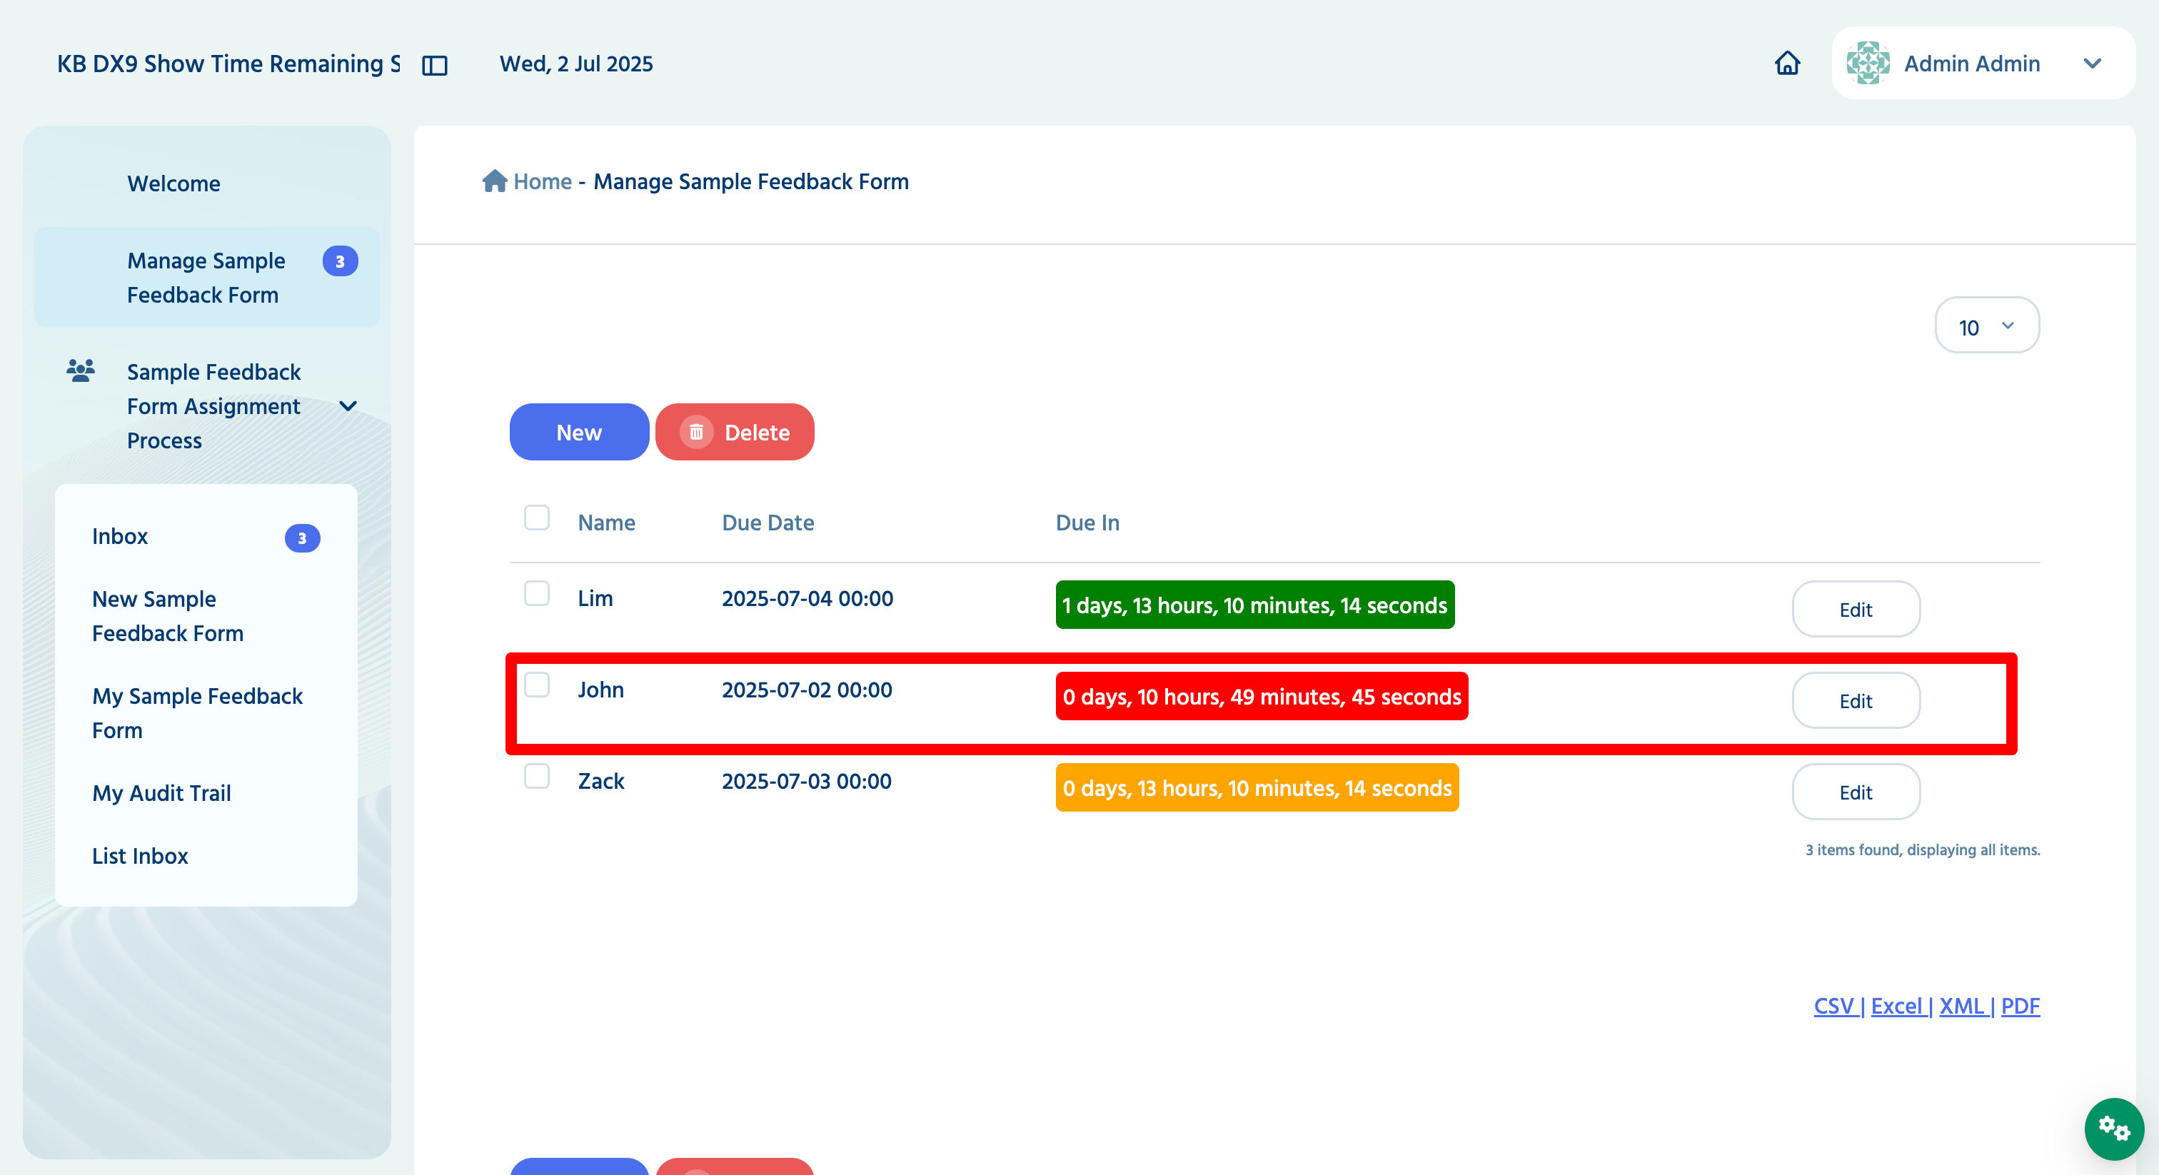This screenshot has width=2159, height=1175.
Task: Click orange Due In badge for Zack
Action: pos(1257,788)
